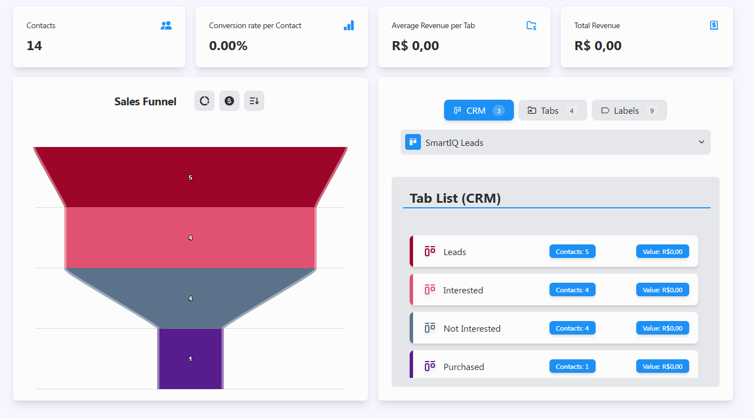Image resolution: width=754 pixels, height=419 pixels.
Task: Click the funnel icon next to Leads row
Action: [429, 251]
